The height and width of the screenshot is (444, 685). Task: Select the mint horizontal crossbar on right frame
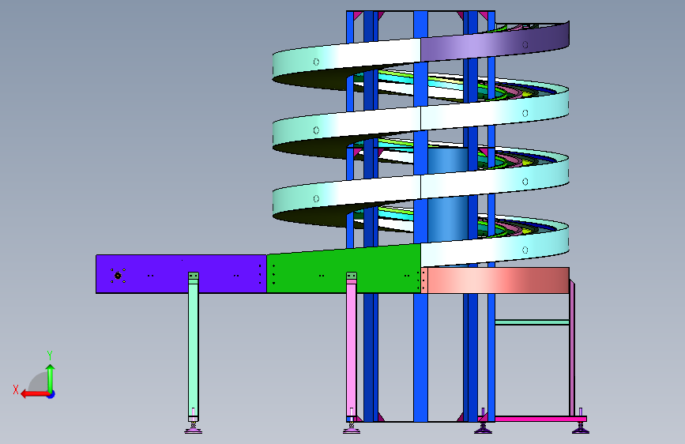532,322
